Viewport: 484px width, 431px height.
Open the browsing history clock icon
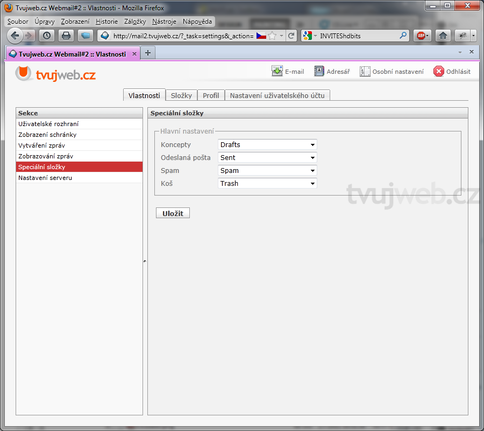click(x=47, y=36)
